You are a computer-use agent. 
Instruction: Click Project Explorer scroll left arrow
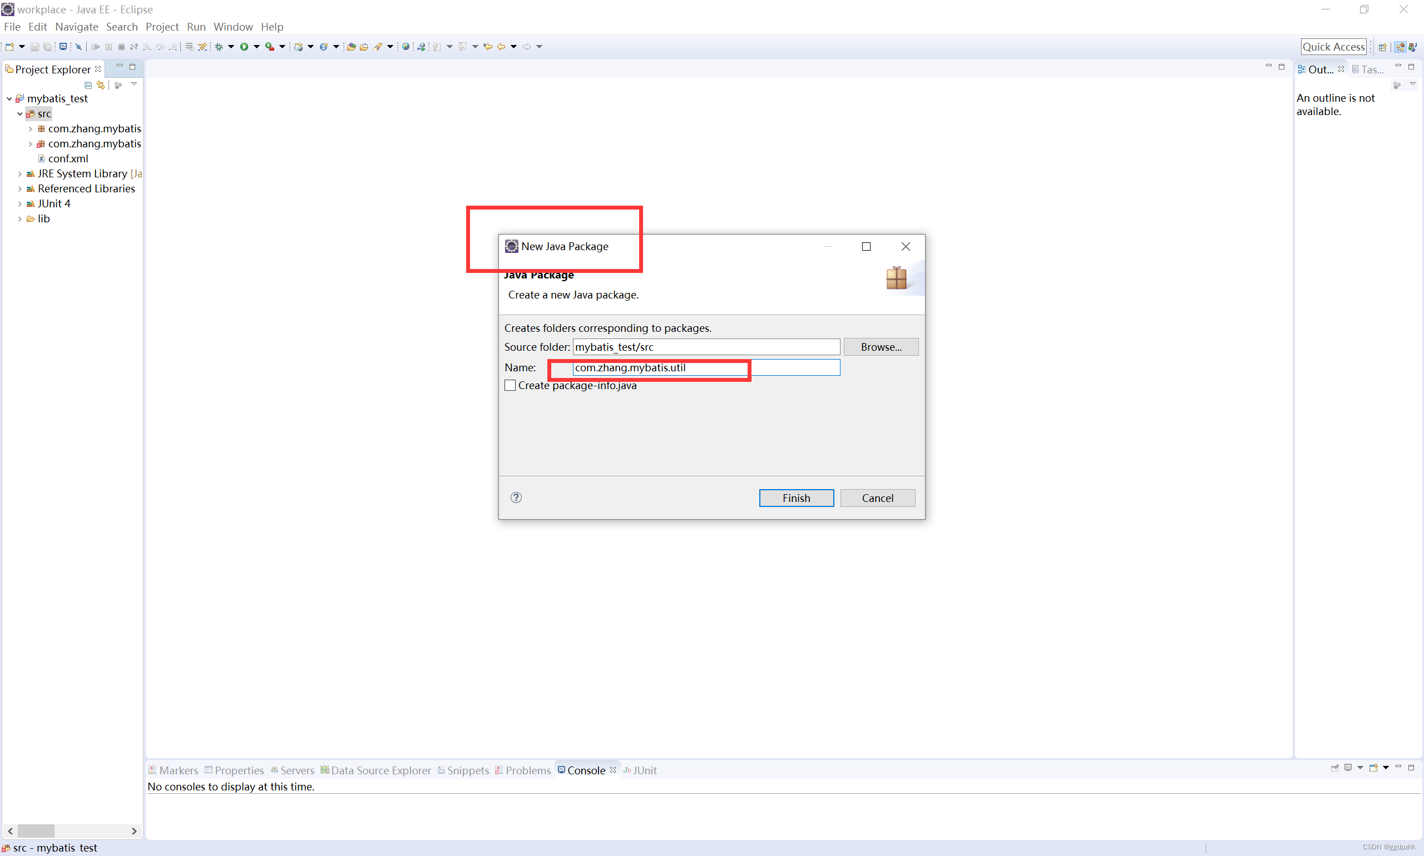pos(10,830)
